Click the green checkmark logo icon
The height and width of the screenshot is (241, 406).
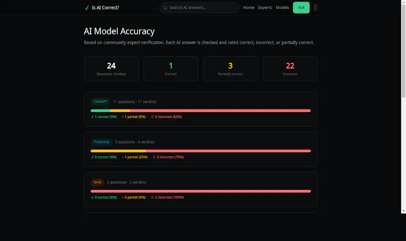pos(87,8)
